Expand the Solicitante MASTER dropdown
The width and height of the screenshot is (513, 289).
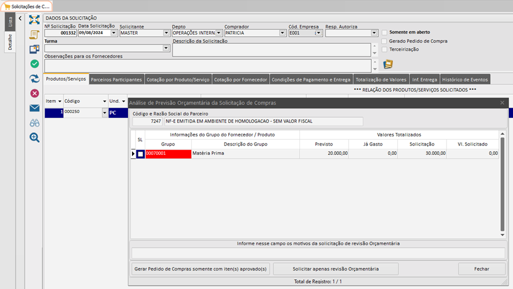pyautogui.click(x=166, y=33)
